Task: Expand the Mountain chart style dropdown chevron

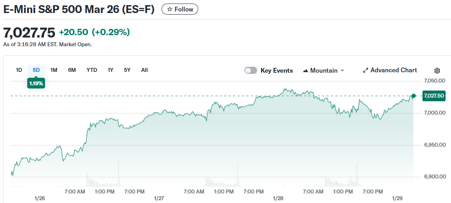Action: click(342, 70)
